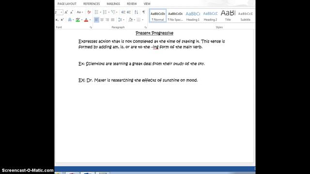
Task: Toggle Show/Hide paragraph marks
Action: pyautogui.click(x=144, y=12)
